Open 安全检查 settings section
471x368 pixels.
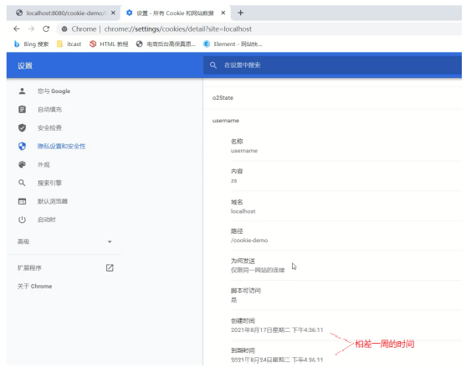point(49,128)
